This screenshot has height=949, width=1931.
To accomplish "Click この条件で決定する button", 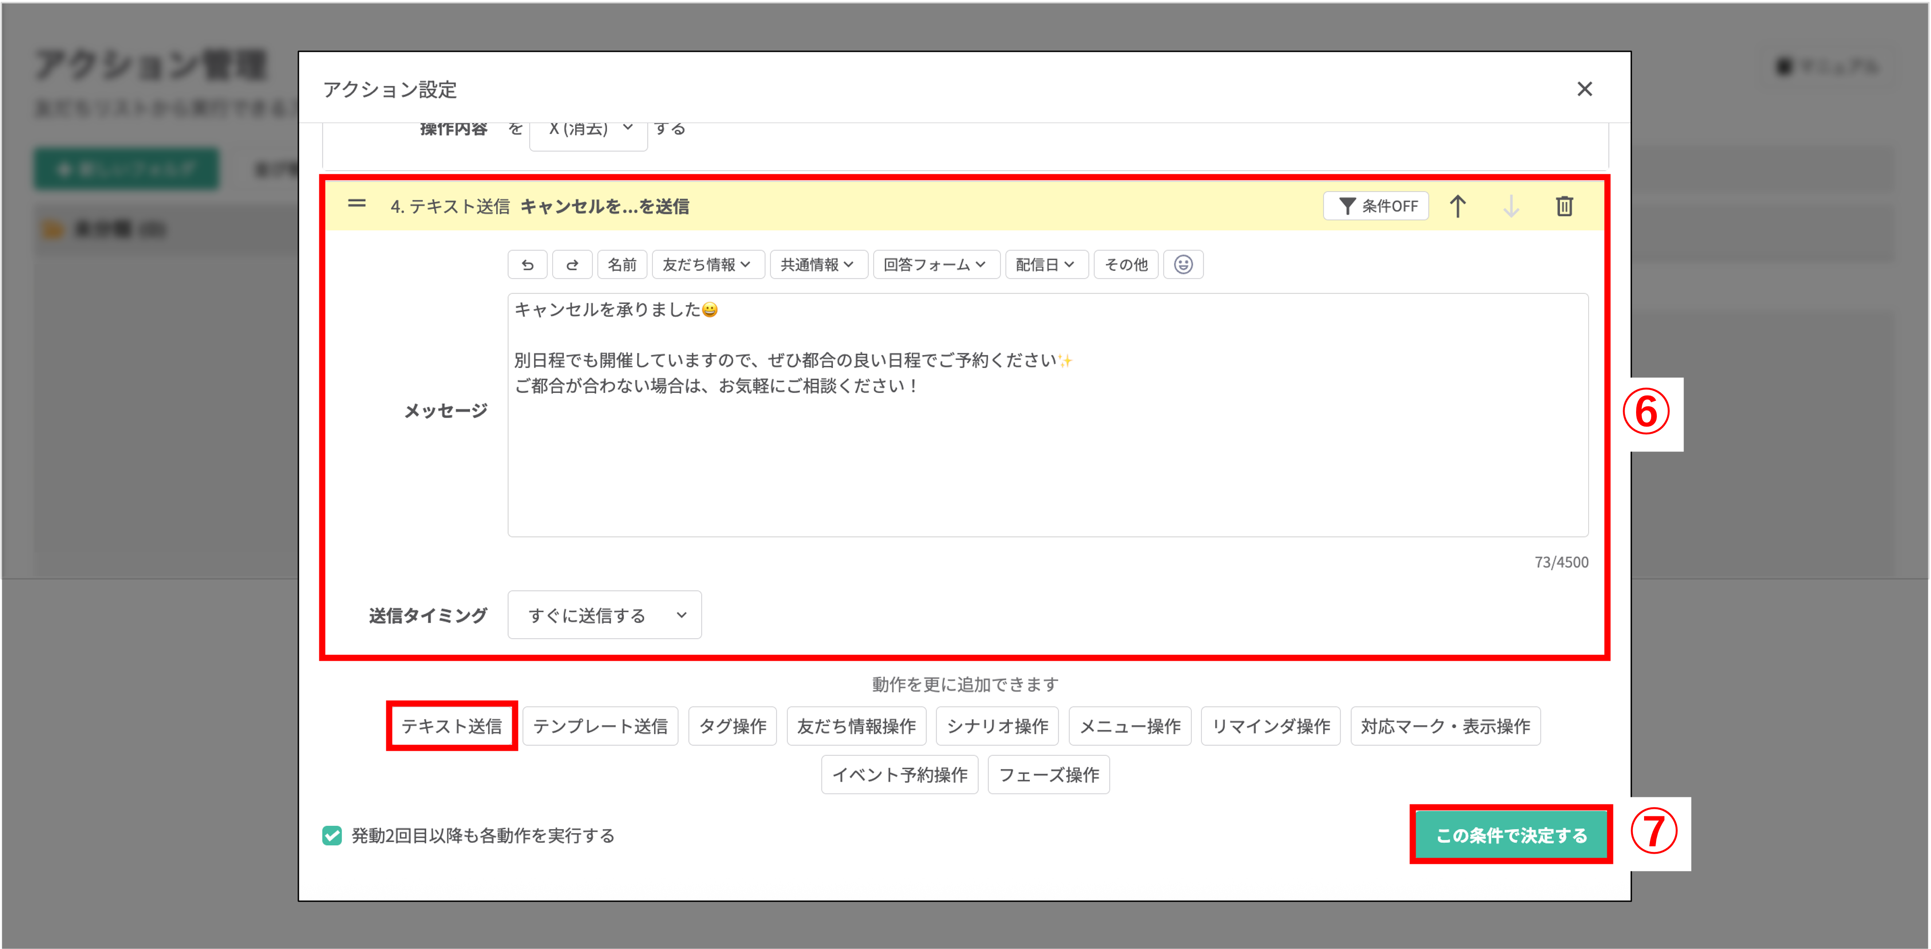I will point(1511,835).
